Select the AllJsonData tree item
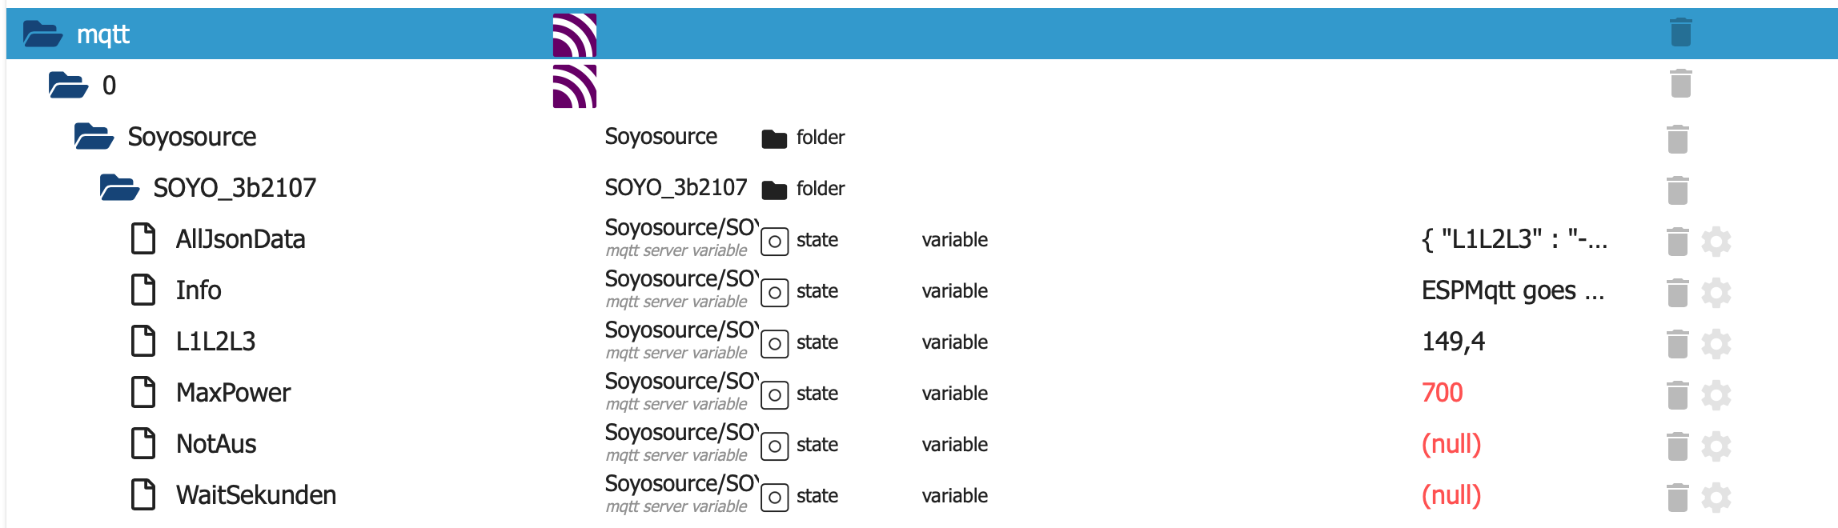 [240, 239]
